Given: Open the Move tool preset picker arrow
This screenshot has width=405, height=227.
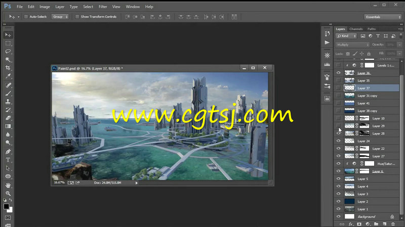Looking at the screenshot, I should (x=18, y=17).
